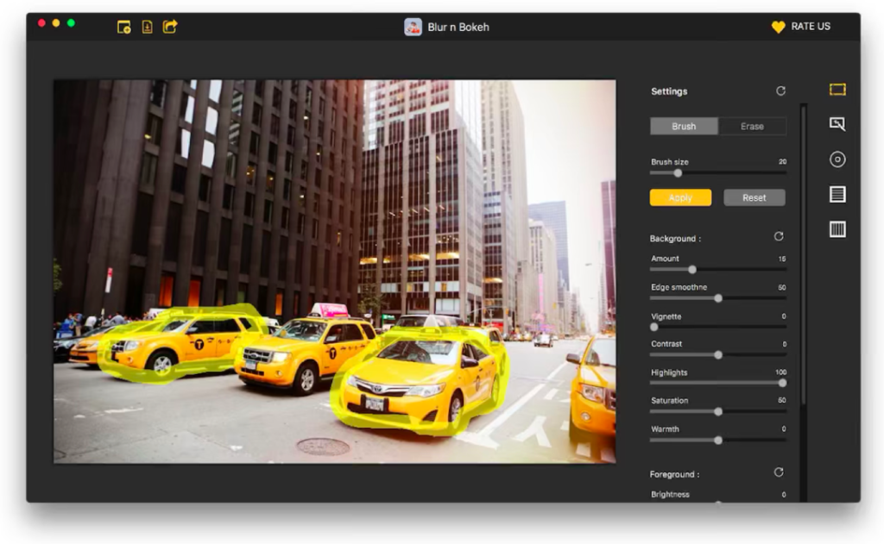Select the circular blur tool icon

pyautogui.click(x=837, y=159)
